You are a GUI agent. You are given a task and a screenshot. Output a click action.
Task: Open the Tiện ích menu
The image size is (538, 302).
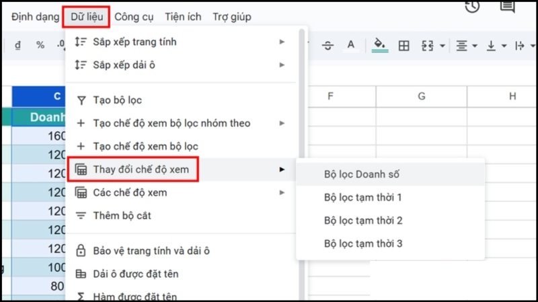point(183,17)
